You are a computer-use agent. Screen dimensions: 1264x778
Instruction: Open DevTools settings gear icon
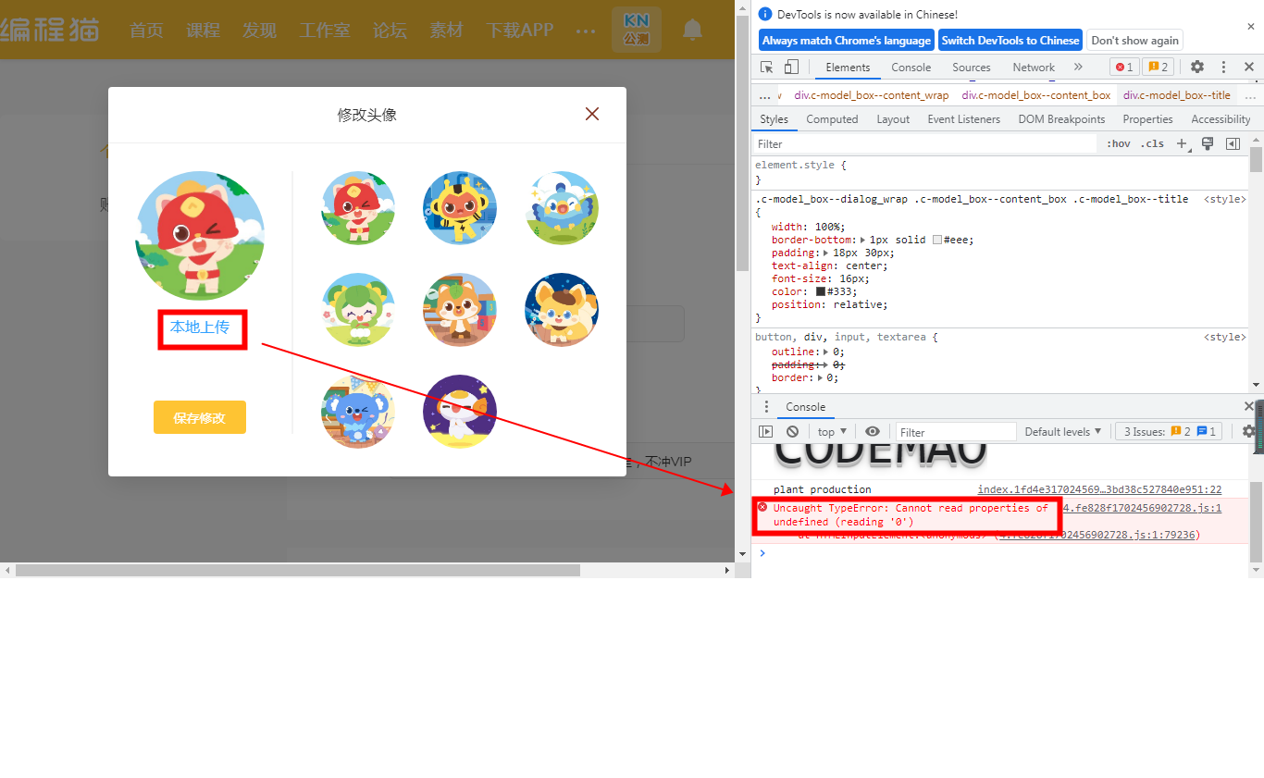click(1197, 67)
